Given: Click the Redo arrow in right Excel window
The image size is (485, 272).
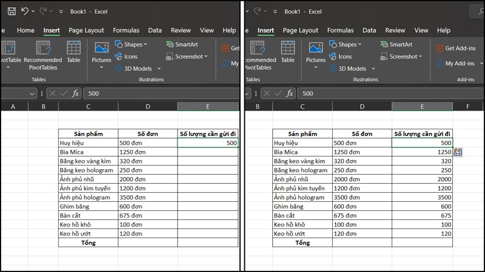Looking at the screenshot, I should click(257, 11).
